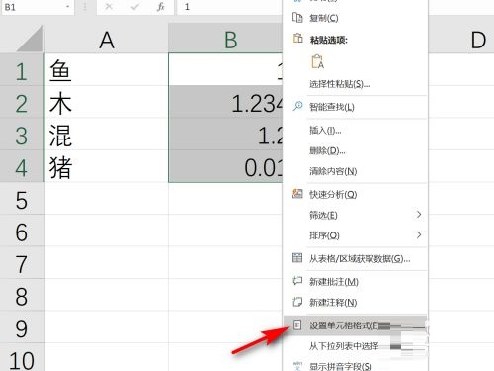Choose the keep-text-only paste icon
The height and width of the screenshot is (371, 494).
pyautogui.click(x=317, y=61)
